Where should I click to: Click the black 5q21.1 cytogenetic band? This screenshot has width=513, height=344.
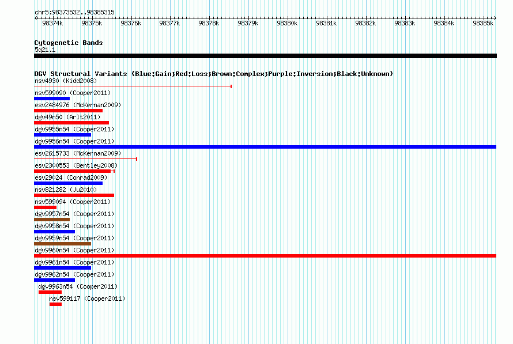[x=265, y=56]
